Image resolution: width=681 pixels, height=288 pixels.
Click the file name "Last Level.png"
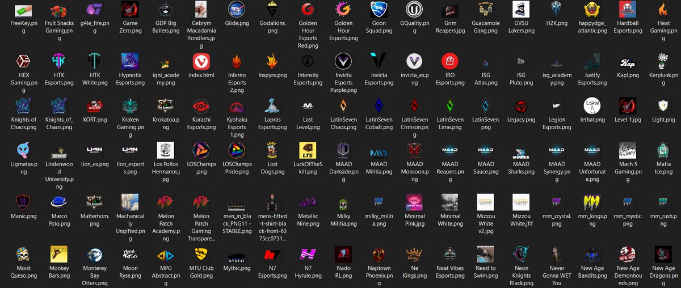point(308,124)
